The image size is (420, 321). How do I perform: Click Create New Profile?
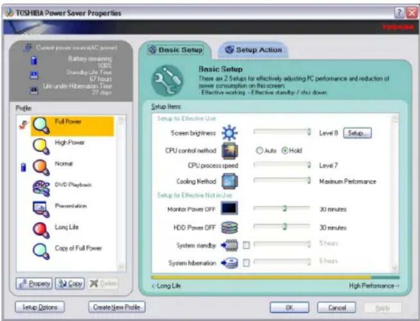coord(117,307)
